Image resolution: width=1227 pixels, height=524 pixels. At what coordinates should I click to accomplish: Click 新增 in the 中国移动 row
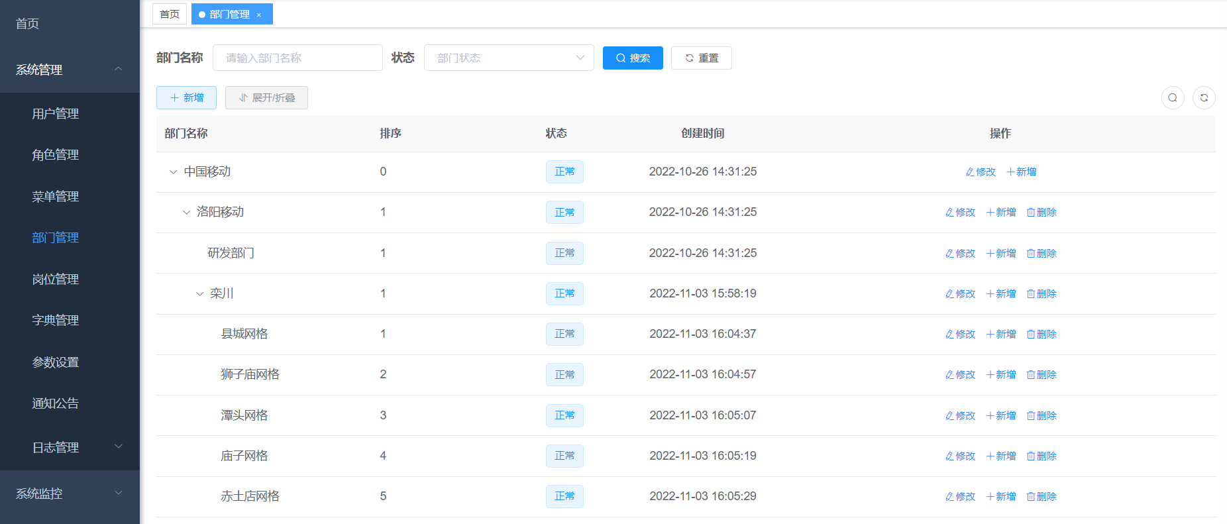1021,172
